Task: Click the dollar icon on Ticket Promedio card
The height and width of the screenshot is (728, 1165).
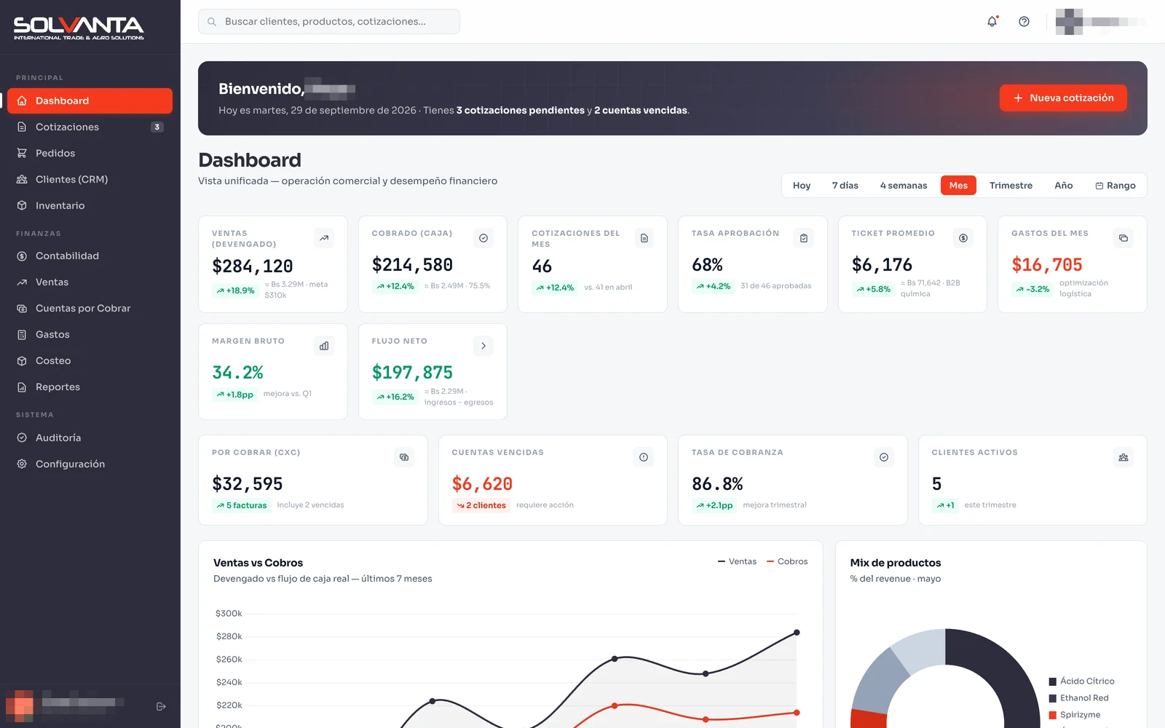Action: pos(963,238)
